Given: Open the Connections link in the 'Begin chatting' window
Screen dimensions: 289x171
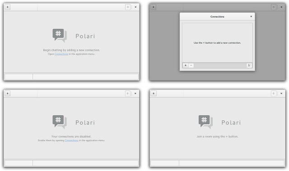Looking at the screenshot, I should coord(61,54).
